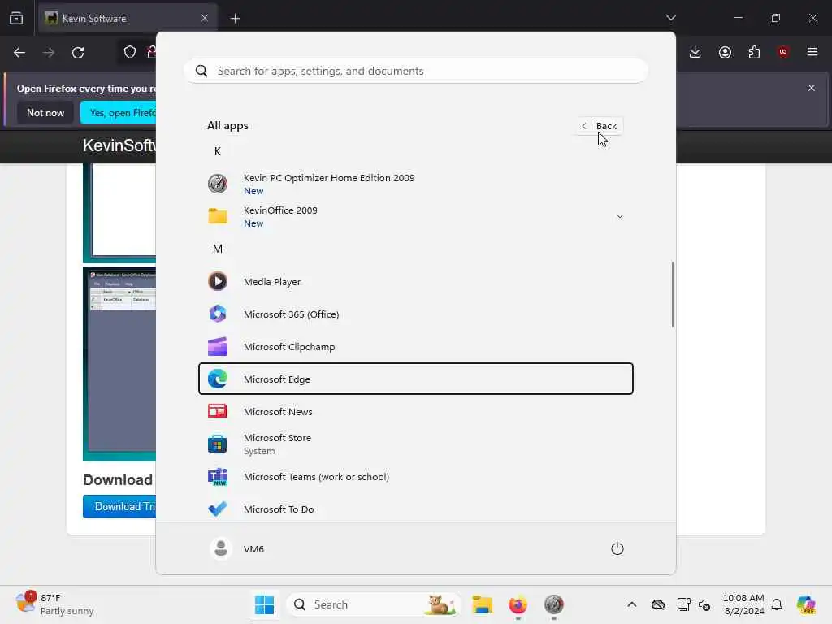
Task: Open the Firefox View button
Action: (x=16, y=18)
